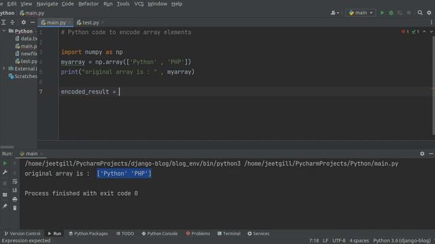This screenshot has height=244, width=435.
Task: Open Project panel options gear
Action: [x=24, y=22]
